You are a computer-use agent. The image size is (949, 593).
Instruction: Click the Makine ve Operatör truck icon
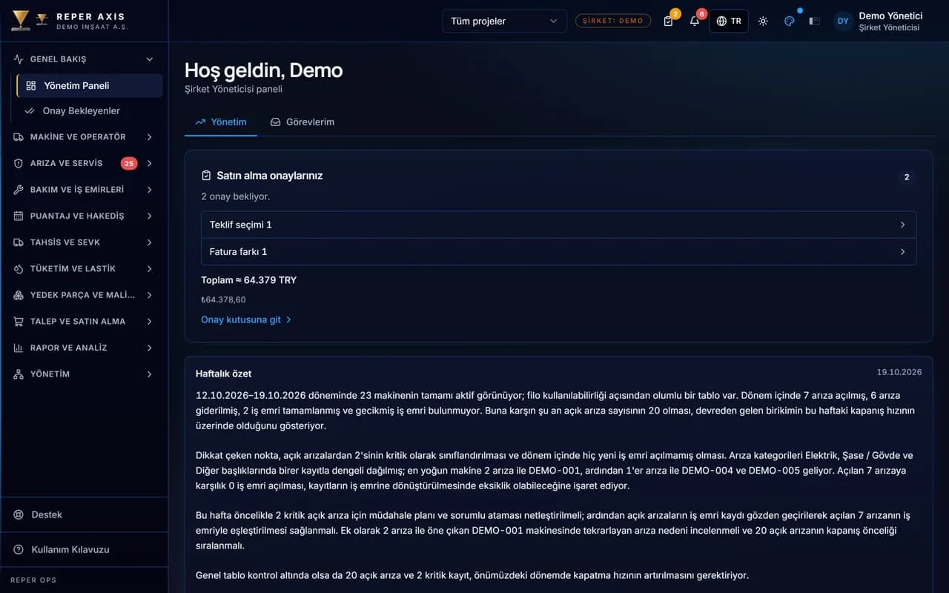(19, 137)
